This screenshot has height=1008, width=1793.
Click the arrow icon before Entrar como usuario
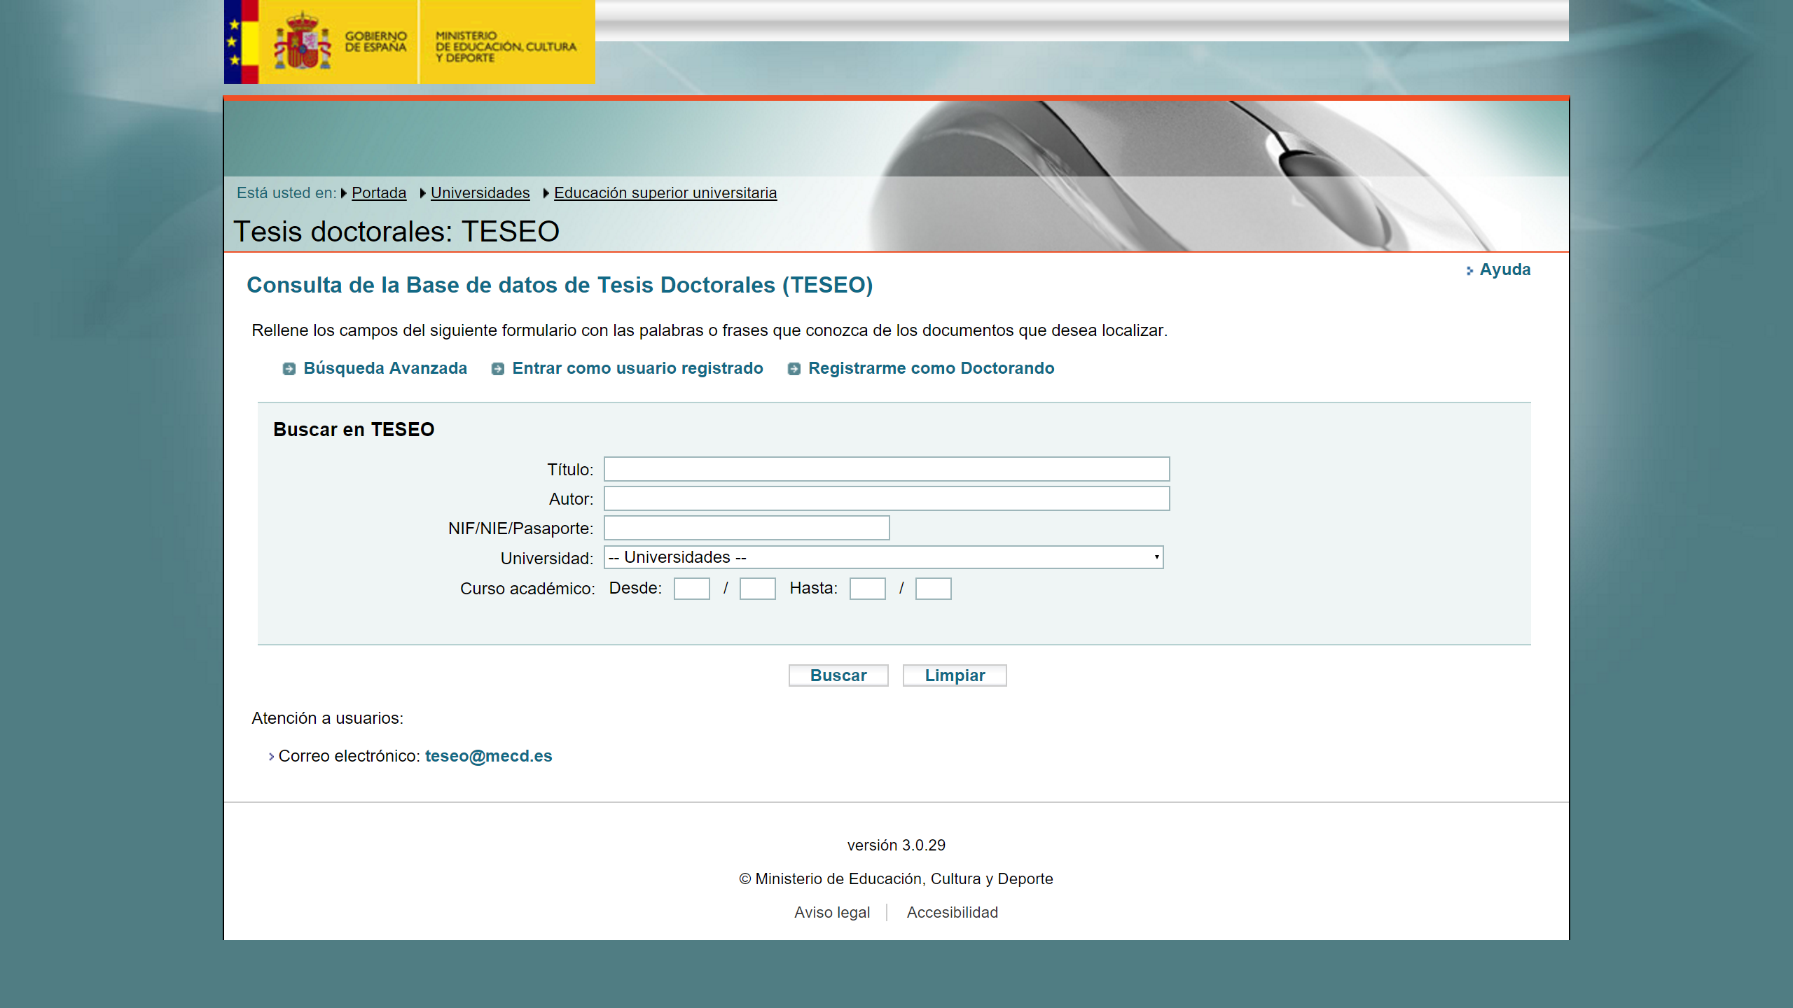pyautogui.click(x=498, y=369)
